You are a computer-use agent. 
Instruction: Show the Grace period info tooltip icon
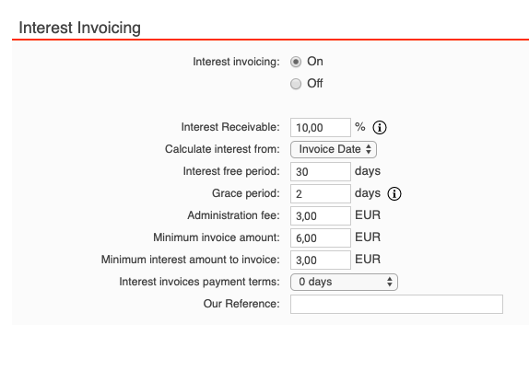[x=394, y=193]
